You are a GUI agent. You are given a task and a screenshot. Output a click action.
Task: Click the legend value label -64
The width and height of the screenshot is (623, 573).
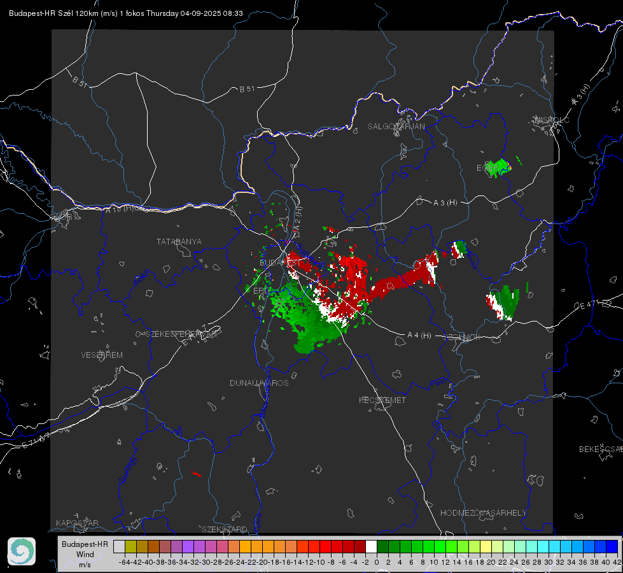point(124,562)
